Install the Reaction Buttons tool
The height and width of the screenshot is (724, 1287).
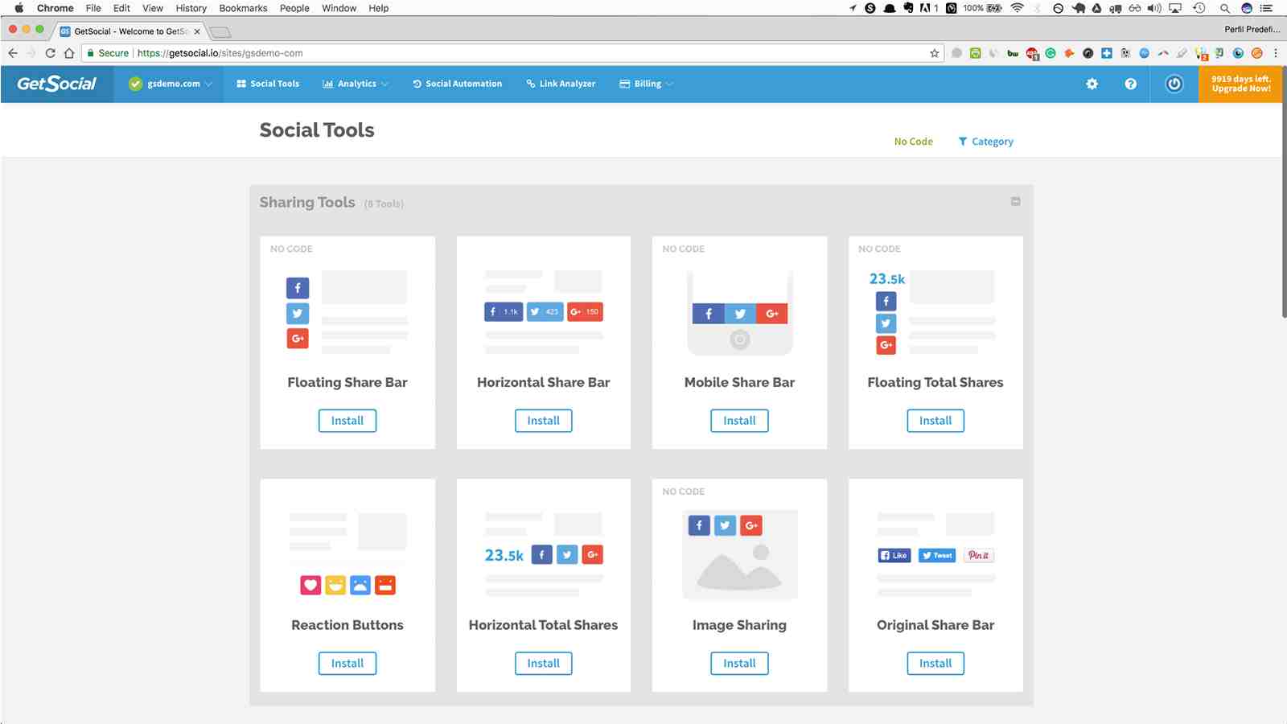click(x=347, y=664)
